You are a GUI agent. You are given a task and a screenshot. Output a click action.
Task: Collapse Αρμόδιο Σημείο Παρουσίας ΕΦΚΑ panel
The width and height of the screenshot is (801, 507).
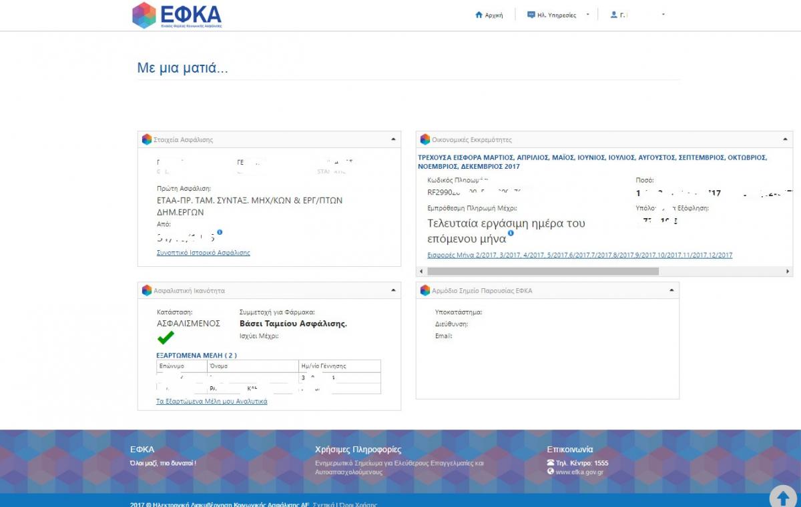671,290
